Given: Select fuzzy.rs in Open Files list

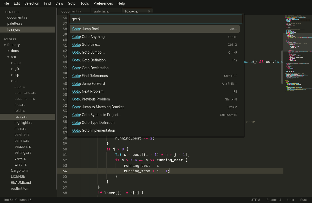Looking at the screenshot, I should pyautogui.click(x=28, y=29).
